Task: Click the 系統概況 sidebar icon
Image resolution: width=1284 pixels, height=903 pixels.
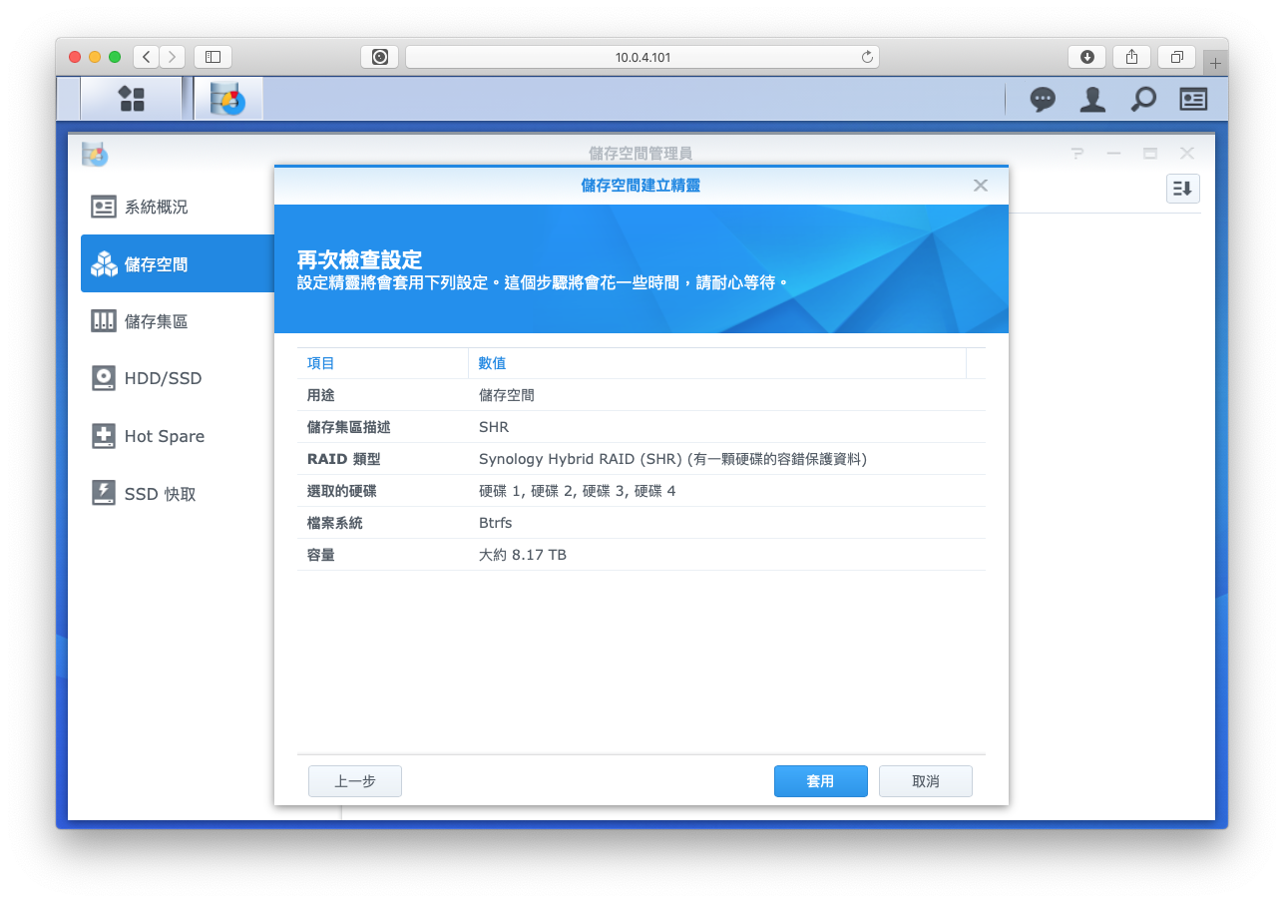Action: [104, 207]
